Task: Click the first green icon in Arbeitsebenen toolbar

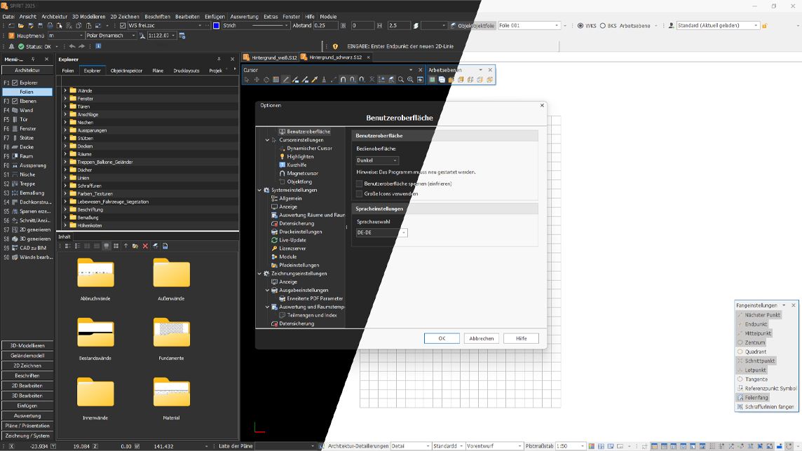Action: (433, 80)
